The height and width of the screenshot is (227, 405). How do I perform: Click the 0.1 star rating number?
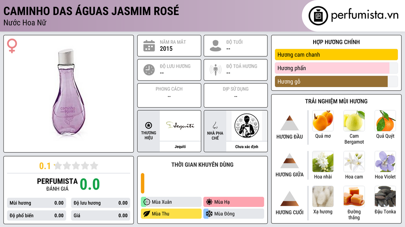coord(45,166)
